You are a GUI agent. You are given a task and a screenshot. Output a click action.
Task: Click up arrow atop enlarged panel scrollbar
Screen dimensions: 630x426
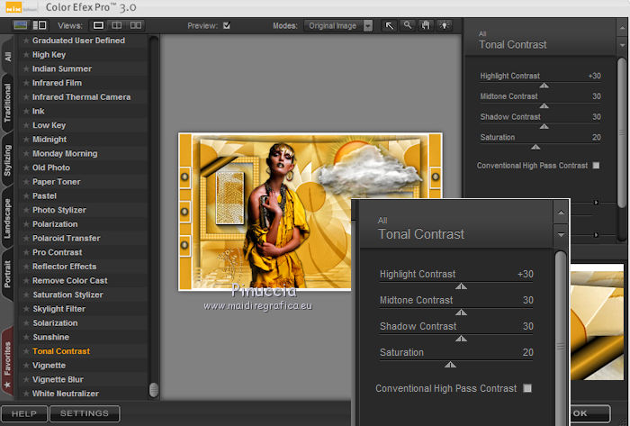point(561,213)
